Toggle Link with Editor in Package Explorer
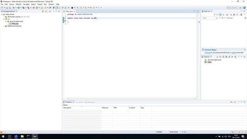Screen dimensions: 247x139 click(46, 11)
